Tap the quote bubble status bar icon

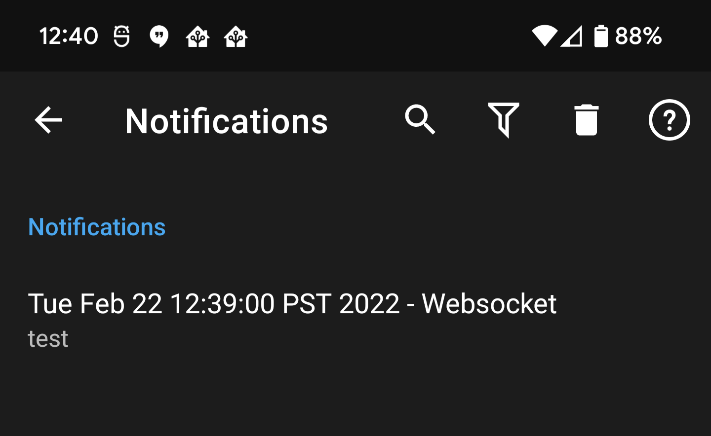tap(159, 36)
